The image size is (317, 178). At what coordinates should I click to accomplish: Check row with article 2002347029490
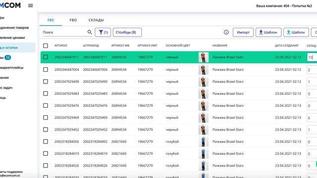[x=46, y=82]
